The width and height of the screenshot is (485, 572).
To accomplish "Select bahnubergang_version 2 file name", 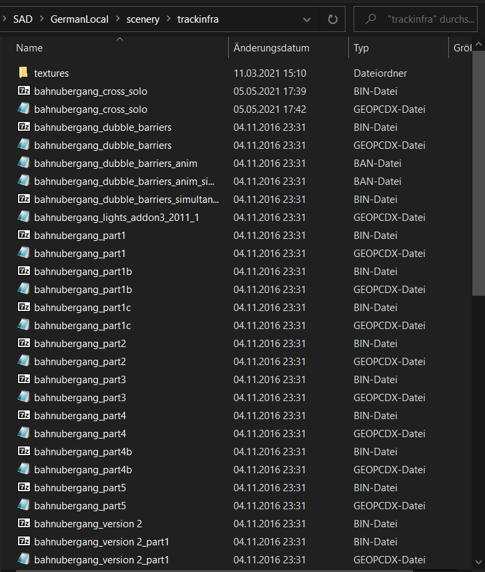I will [88, 523].
